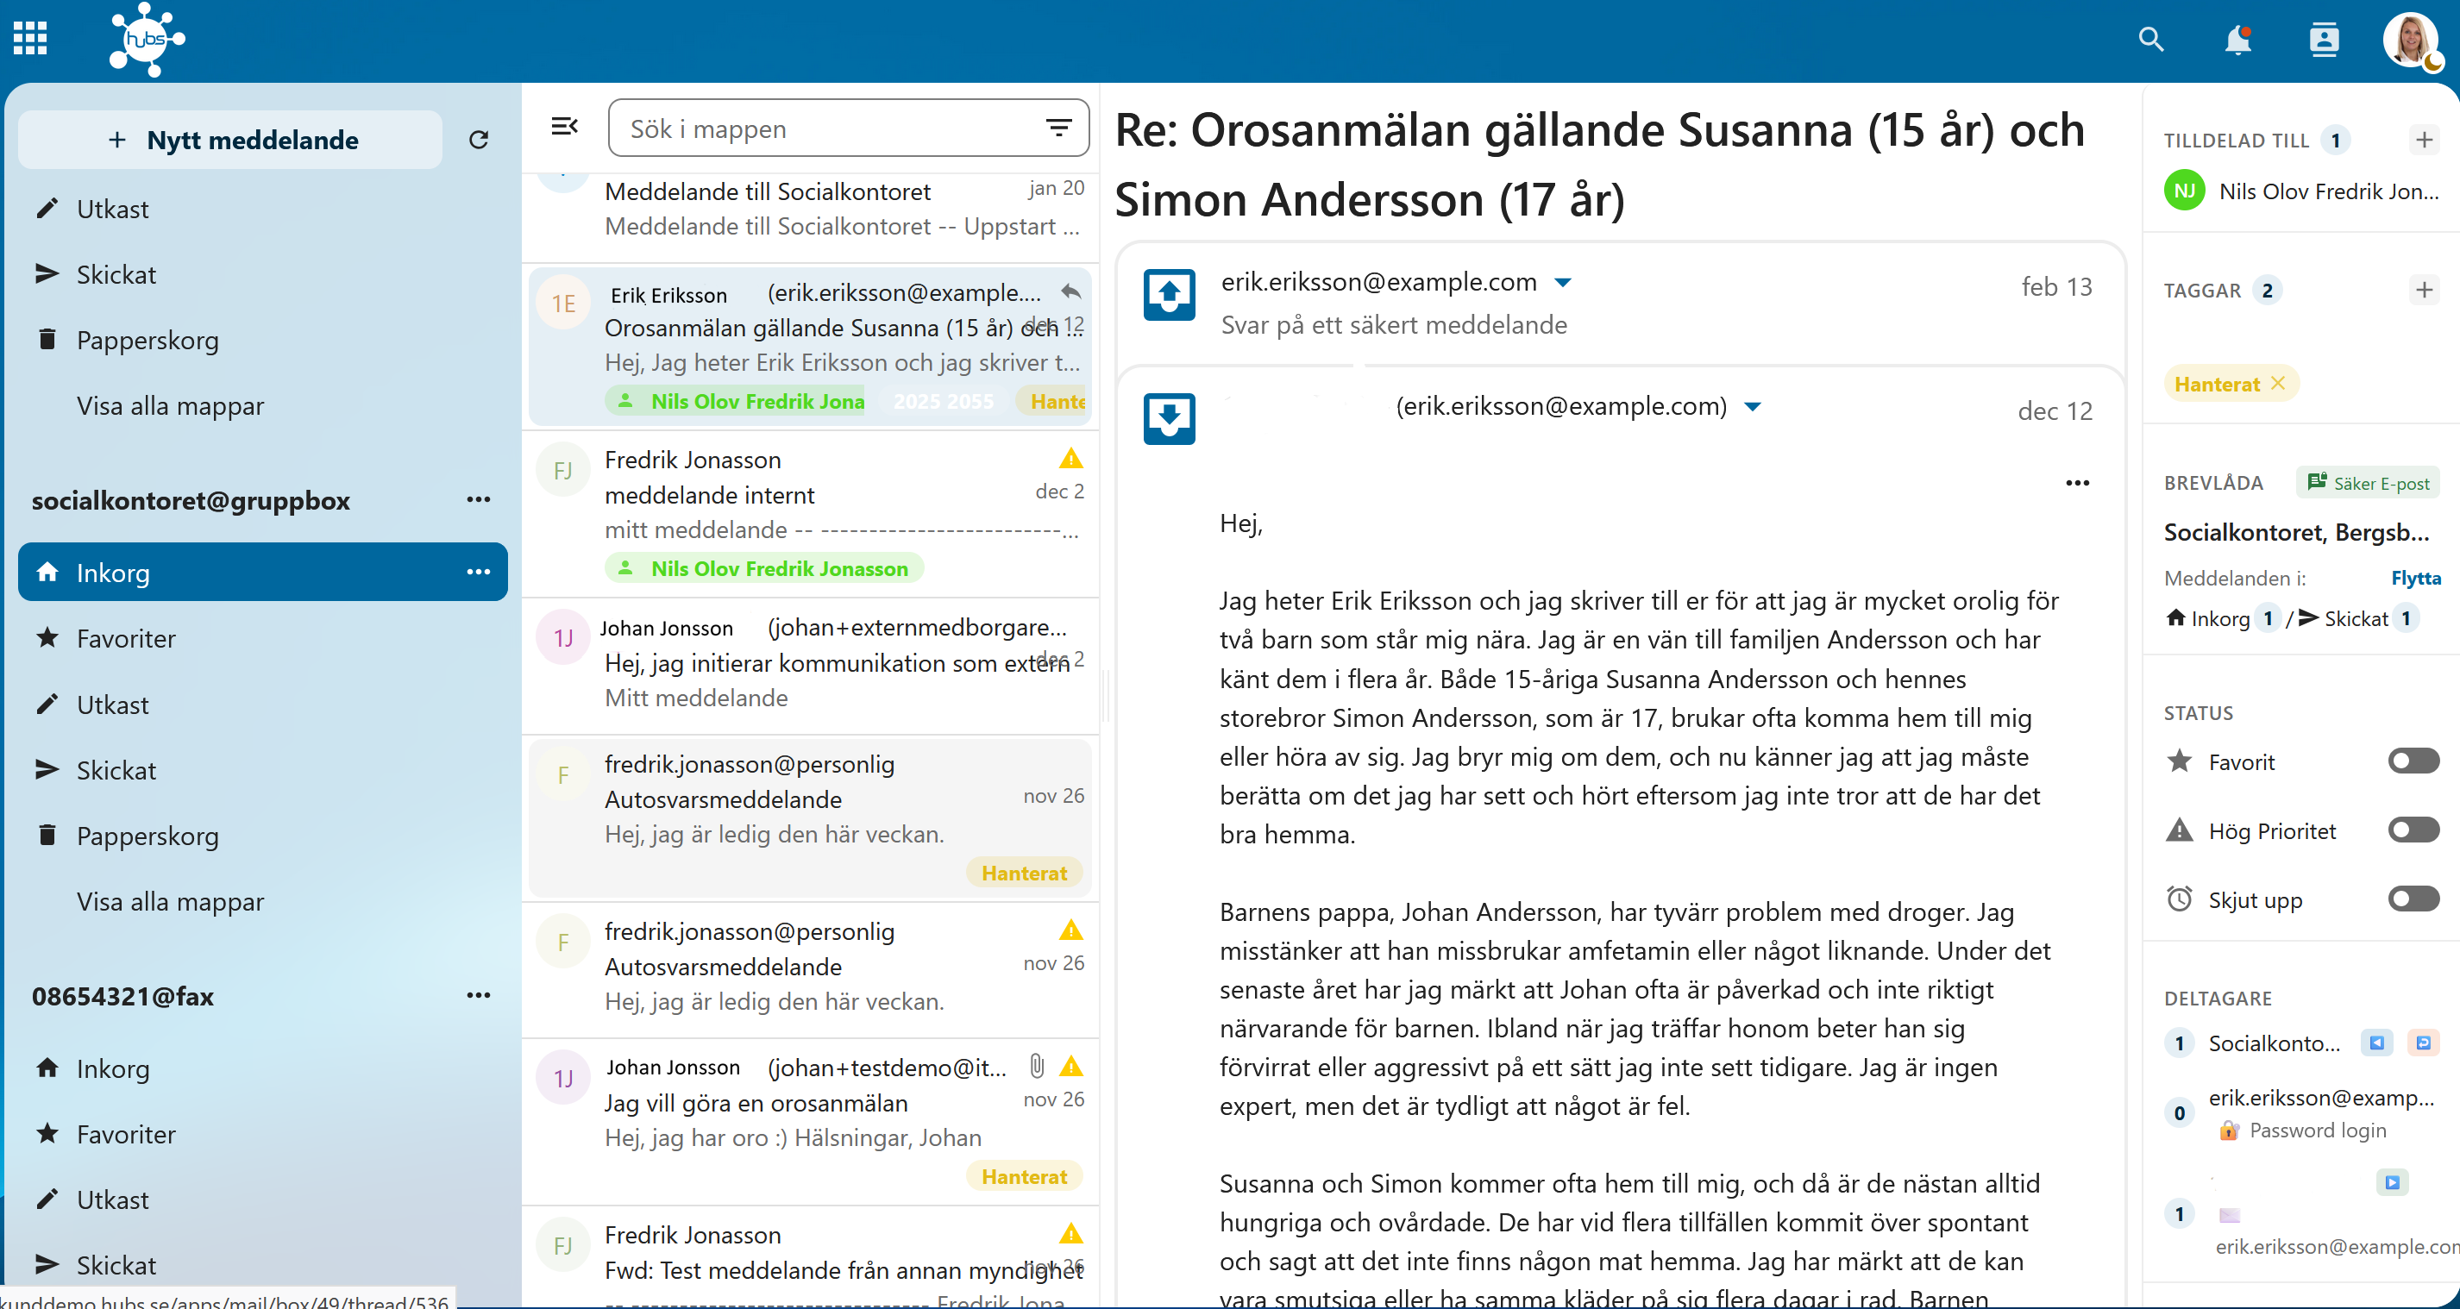Open top Skickat folder
Viewport: 2460px width, 1309px height.
(x=264, y=274)
